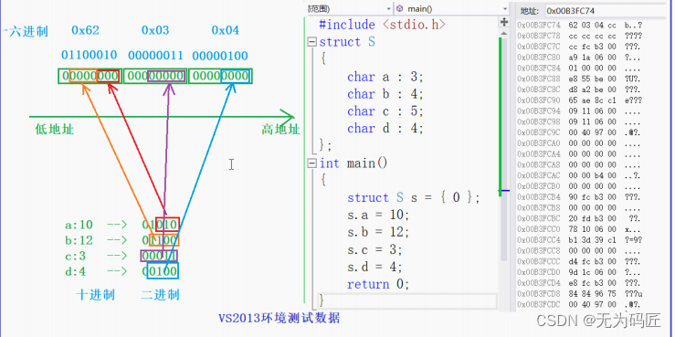This screenshot has height=337, width=675.
Task: Select memory row 0x00B3FC78
Action: click(580, 36)
